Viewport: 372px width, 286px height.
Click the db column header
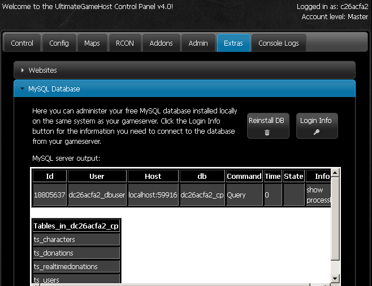pos(202,176)
